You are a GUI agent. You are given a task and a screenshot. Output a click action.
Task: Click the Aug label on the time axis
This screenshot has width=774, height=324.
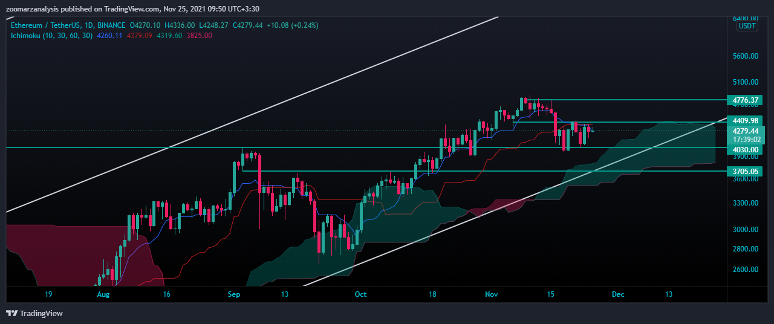pyautogui.click(x=103, y=295)
